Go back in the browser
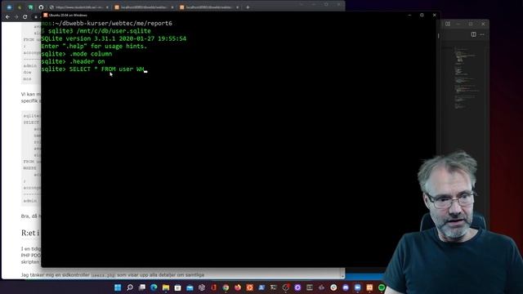The height and width of the screenshot is (294, 523). pyautogui.click(x=7, y=16)
